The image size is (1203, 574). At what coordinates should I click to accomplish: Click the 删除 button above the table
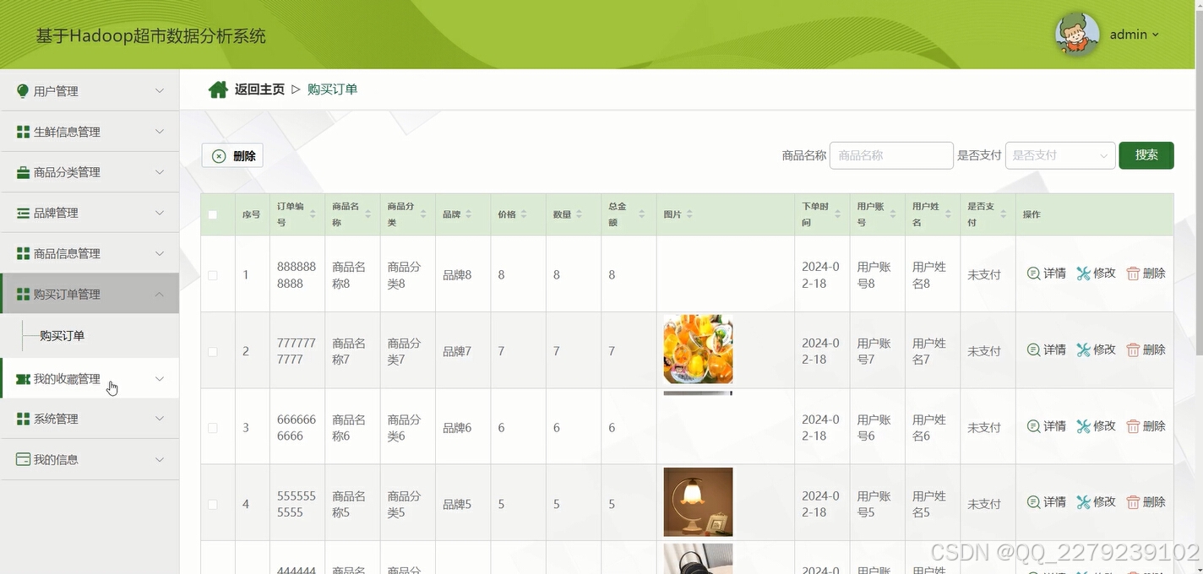(x=232, y=155)
